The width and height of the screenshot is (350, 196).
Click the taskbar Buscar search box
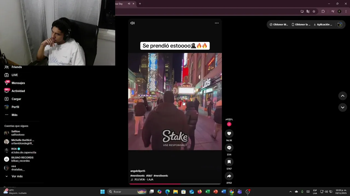[127, 192]
